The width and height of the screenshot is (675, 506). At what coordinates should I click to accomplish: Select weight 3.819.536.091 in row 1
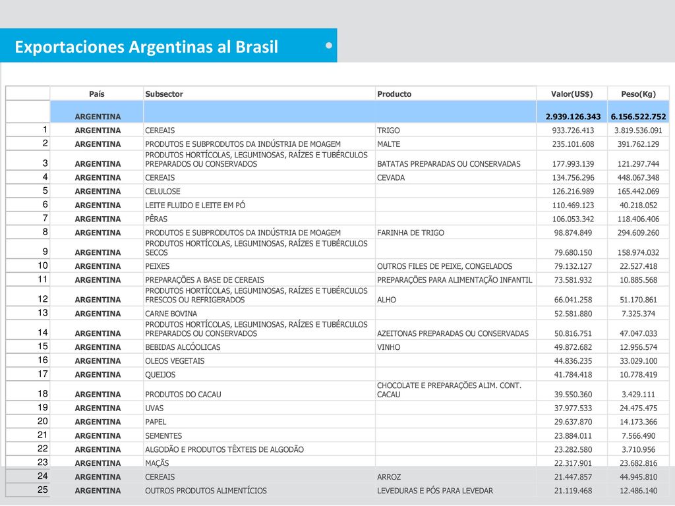638,130
